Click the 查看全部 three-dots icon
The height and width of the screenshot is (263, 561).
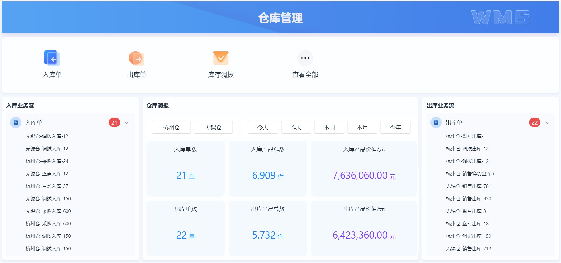pos(305,58)
